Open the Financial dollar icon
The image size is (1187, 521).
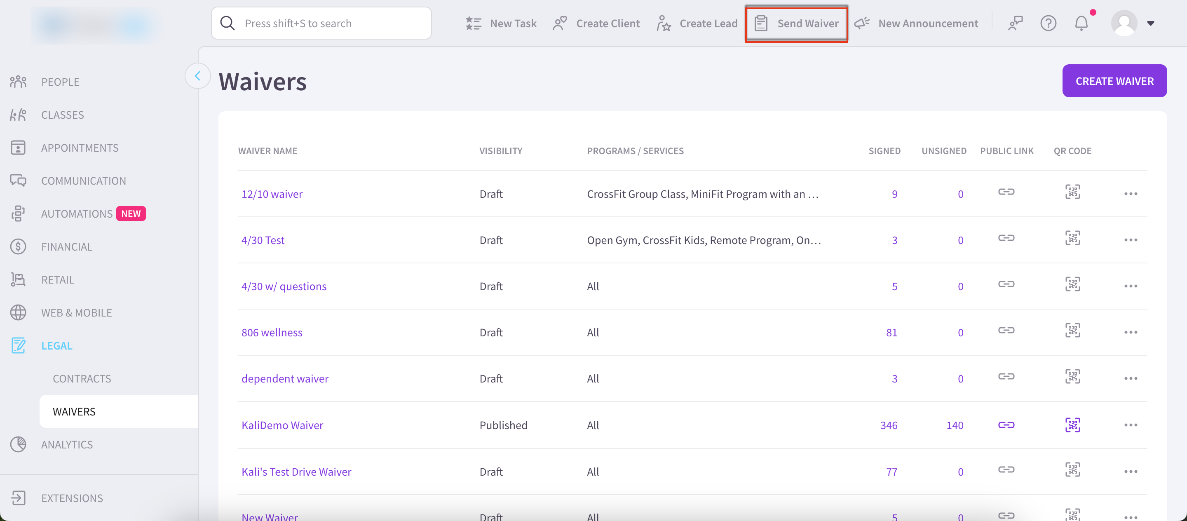pos(18,247)
